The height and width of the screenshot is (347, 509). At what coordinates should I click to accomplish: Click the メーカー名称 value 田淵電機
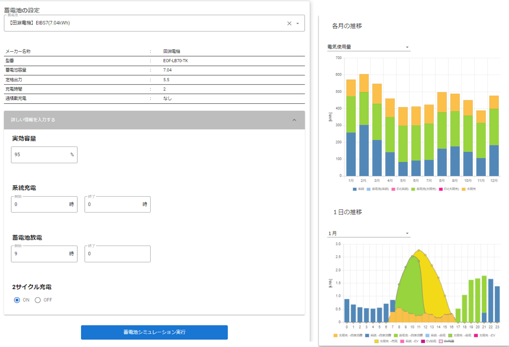pyautogui.click(x=171, y=51)
